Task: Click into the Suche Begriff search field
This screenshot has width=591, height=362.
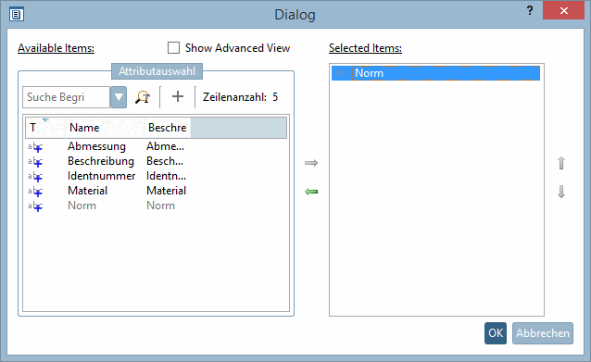Action: coord(67,97)
